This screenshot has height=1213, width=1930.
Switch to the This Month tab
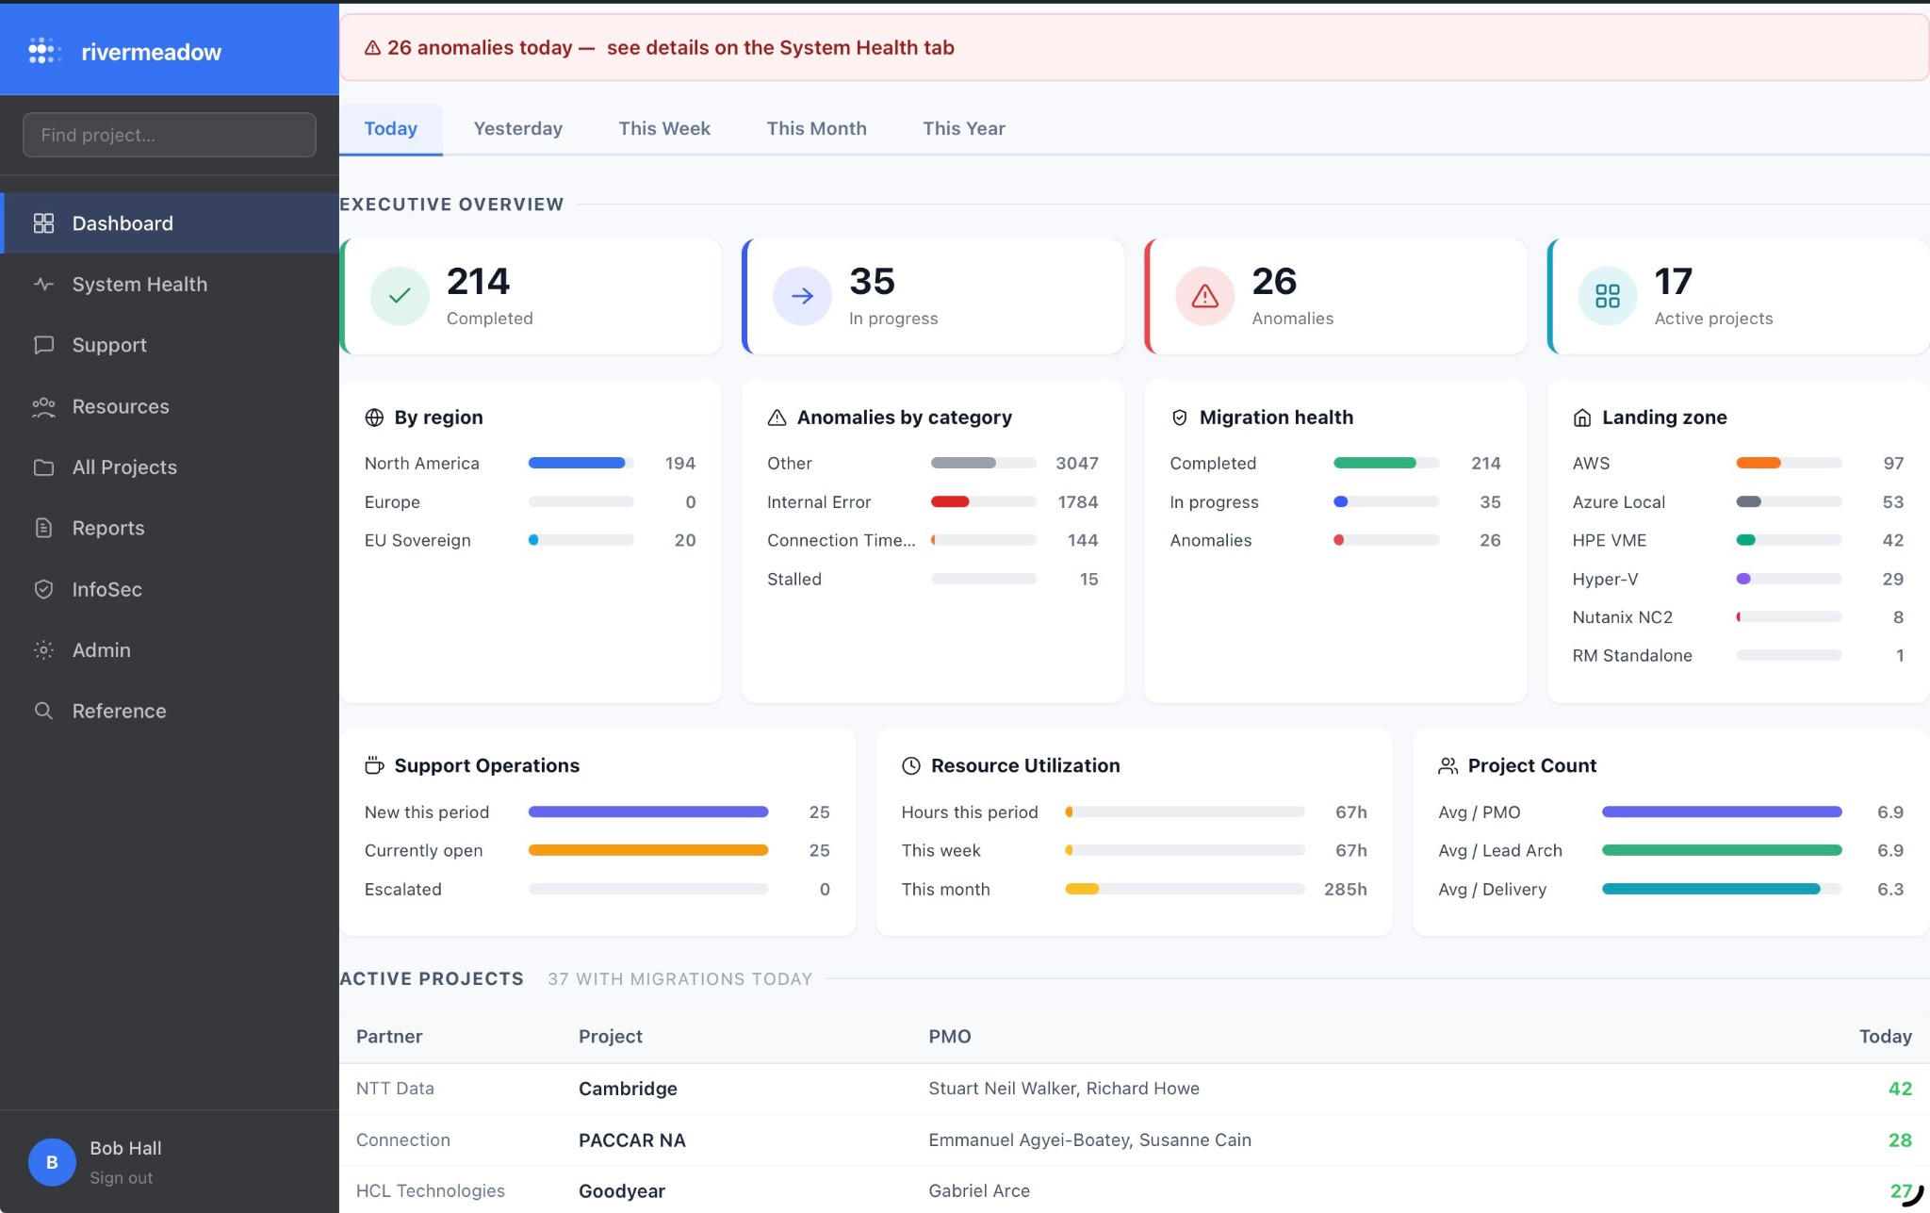pyautogui.click(x=816, y=128)
